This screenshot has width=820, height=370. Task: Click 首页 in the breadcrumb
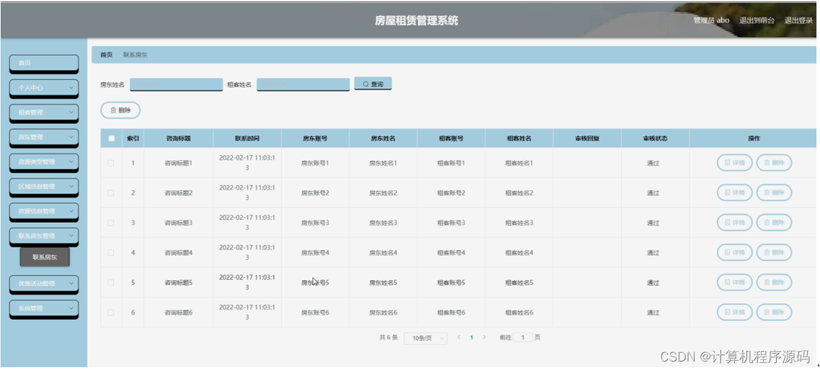106,55
